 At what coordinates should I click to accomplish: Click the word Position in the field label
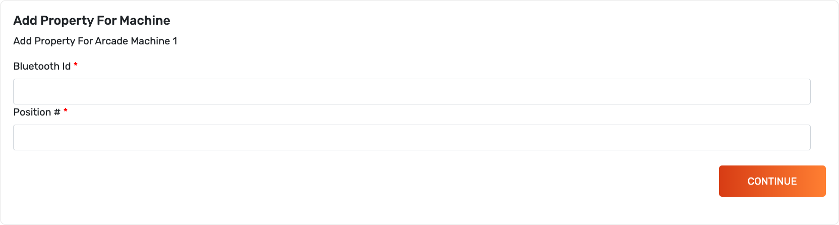[x=32, y=112]
